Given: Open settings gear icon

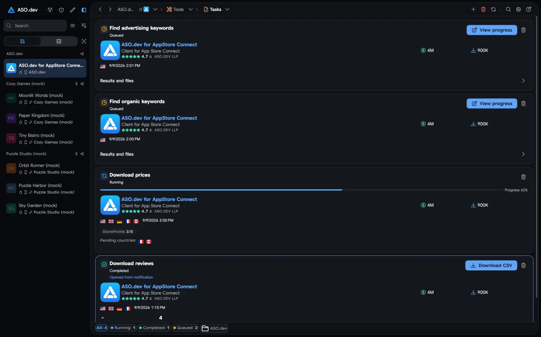Looking at the screenshot, I should tap(518, 9).
